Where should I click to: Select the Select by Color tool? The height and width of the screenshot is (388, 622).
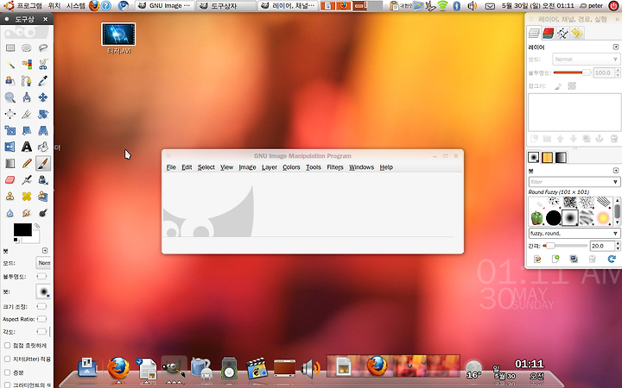pyautogui.click(x=27, y=65)
